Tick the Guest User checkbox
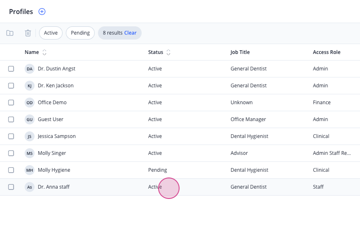 (11, 119)
